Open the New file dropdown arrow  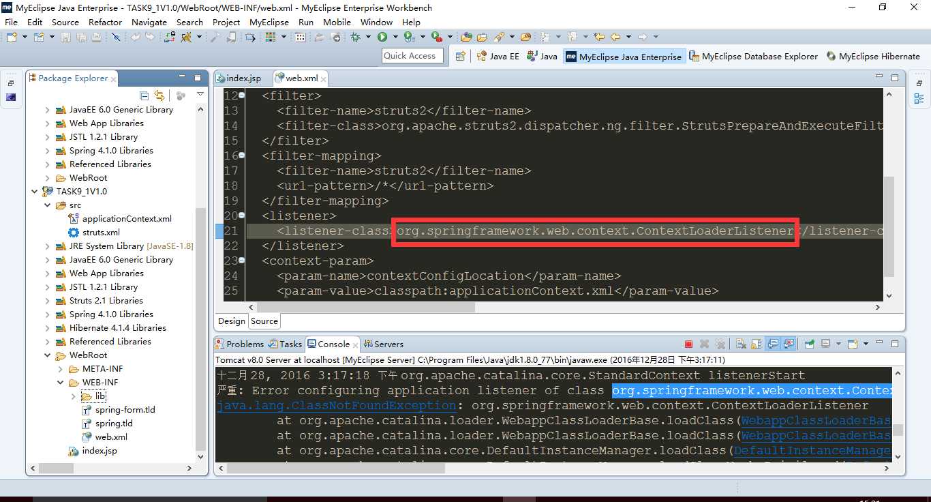(25, 37)
